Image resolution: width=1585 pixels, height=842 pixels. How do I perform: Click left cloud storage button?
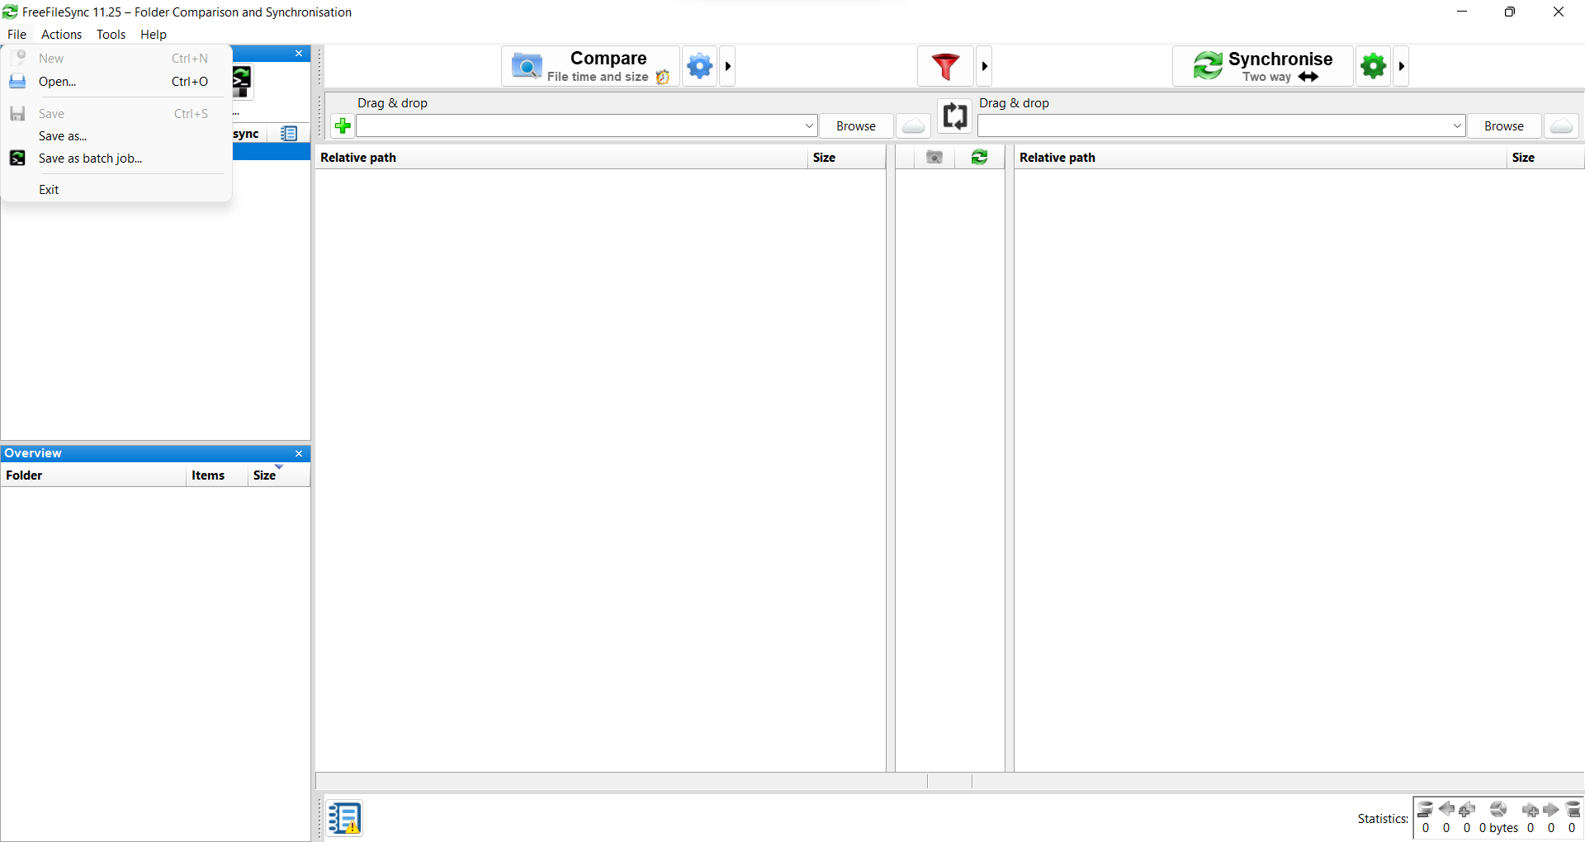coord(913,126)
